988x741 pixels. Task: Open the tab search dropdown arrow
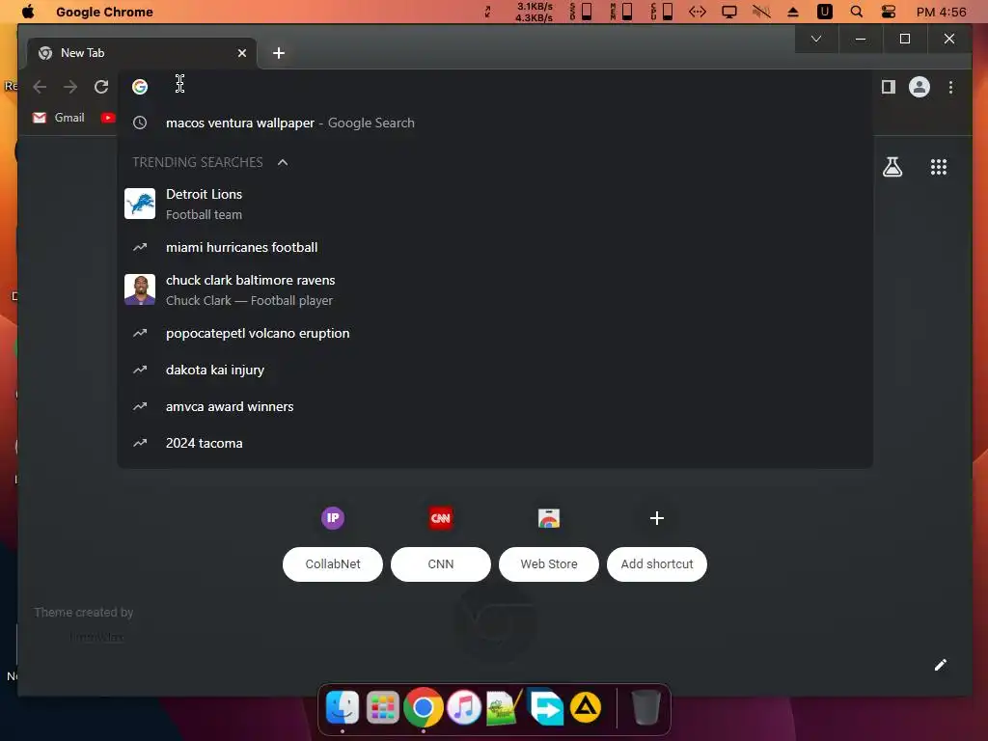point(816,39)
